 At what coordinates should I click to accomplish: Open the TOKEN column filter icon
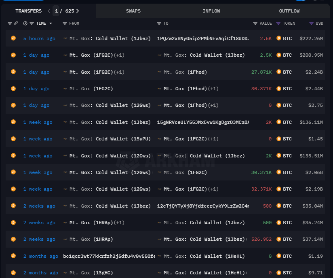pyautogui.click(x=278, y=23)
